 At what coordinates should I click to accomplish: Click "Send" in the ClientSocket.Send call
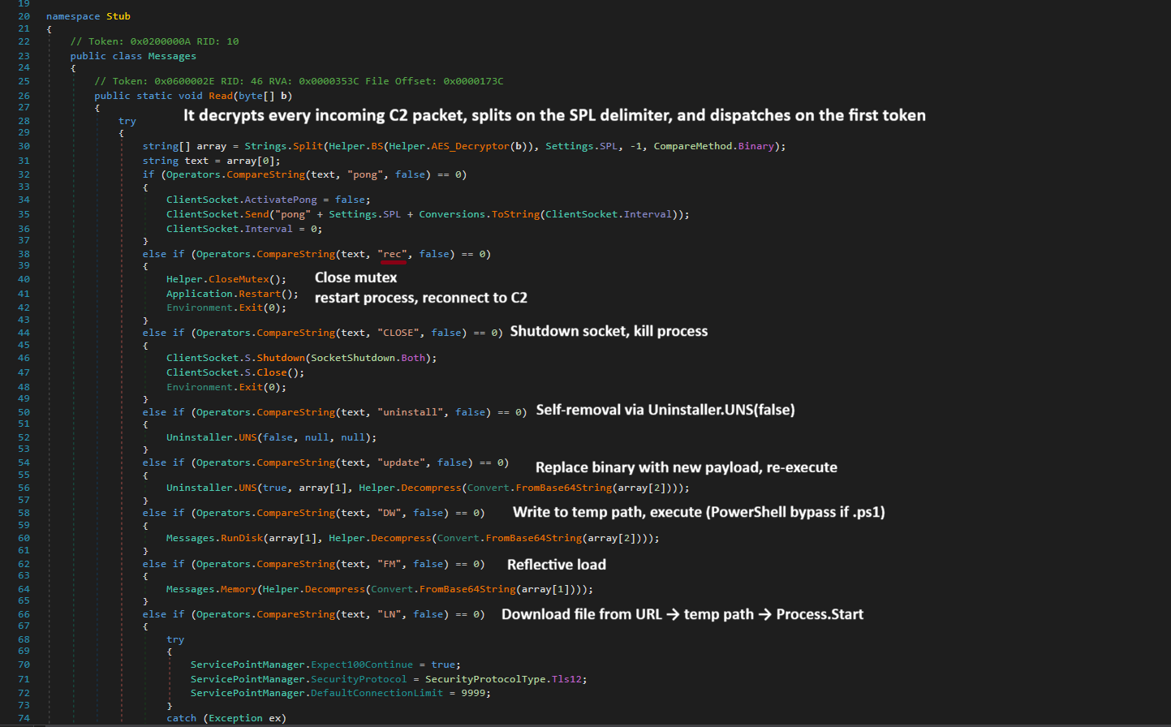click(256, 214)
